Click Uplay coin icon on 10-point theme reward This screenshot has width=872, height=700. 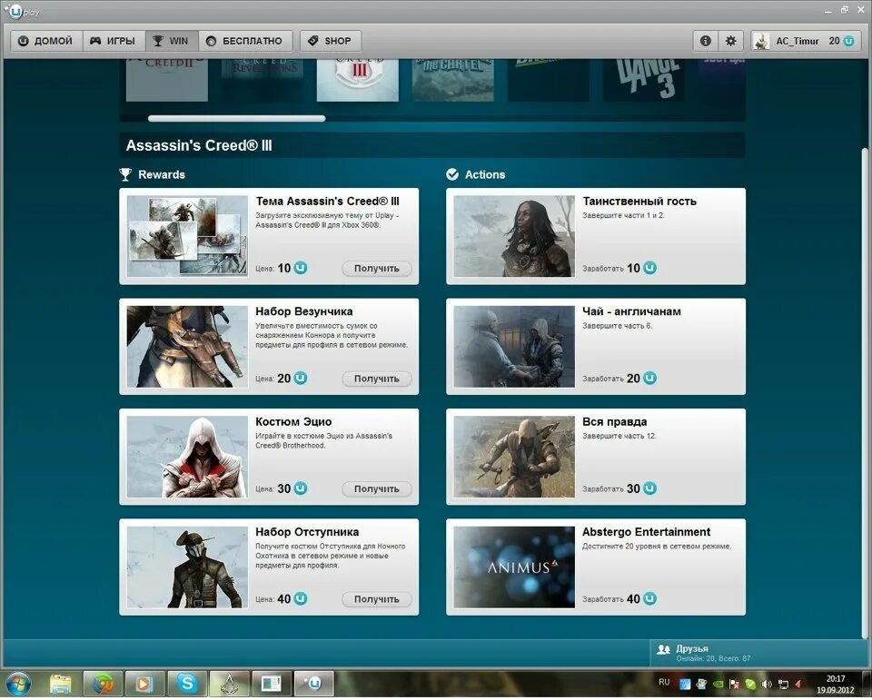pyautogui.click(x=301, y=268)
